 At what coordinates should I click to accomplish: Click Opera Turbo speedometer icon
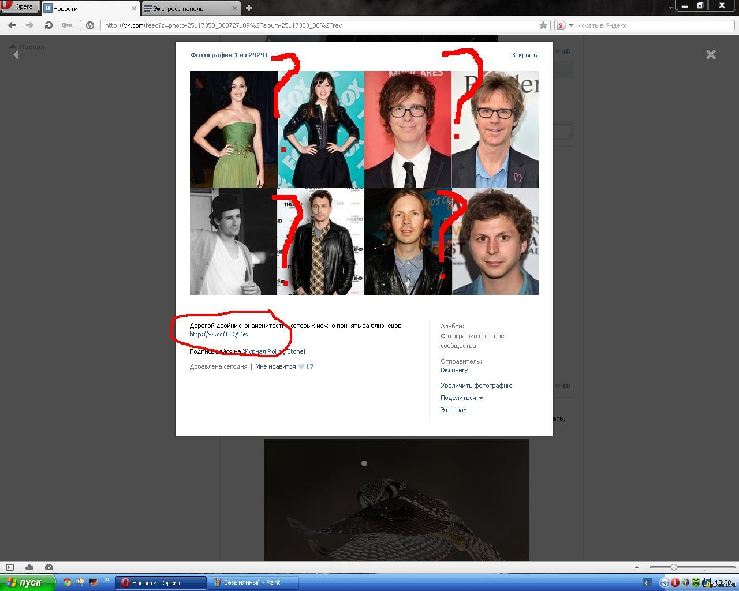49,567
